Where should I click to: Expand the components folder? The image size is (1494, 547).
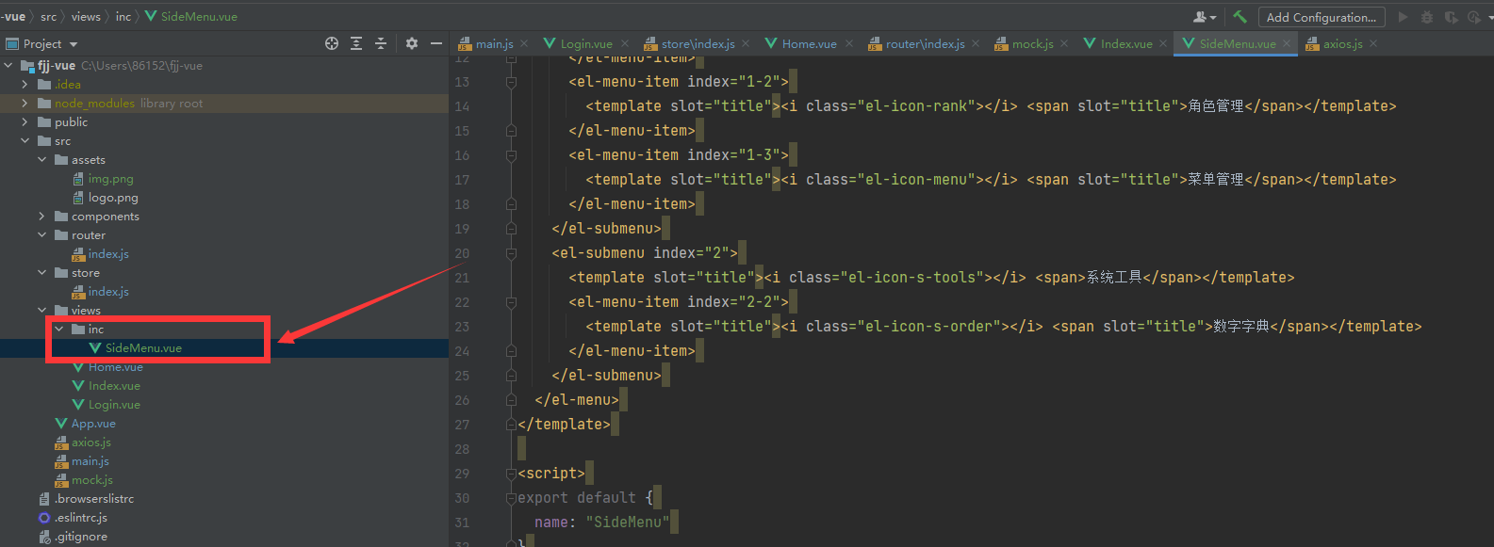42,217
